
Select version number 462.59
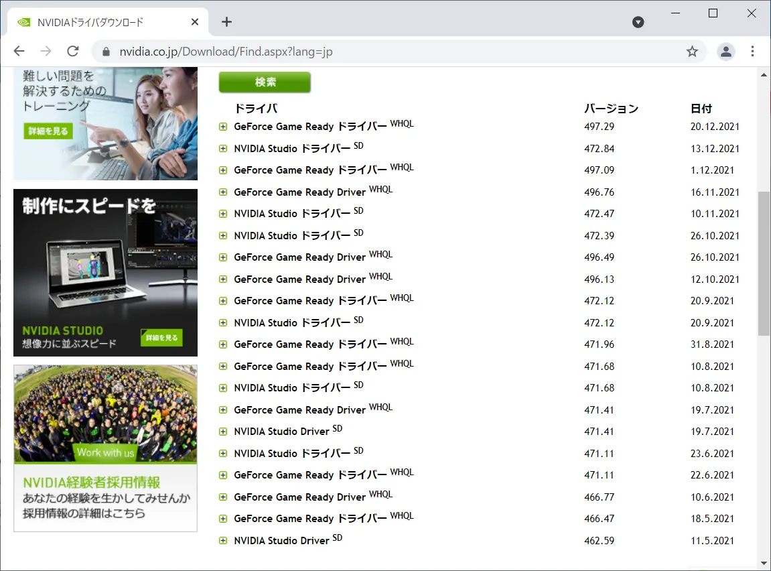pyautogui.click(x=599, y=541)
